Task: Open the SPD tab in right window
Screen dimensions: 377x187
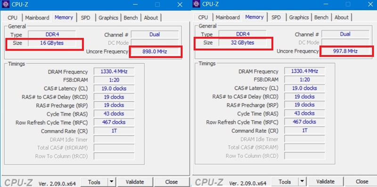Action: (x=276, y=17)
